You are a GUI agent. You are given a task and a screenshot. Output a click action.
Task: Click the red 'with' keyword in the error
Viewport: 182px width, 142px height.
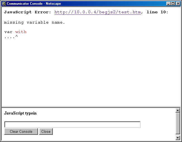tap(21, 32)
